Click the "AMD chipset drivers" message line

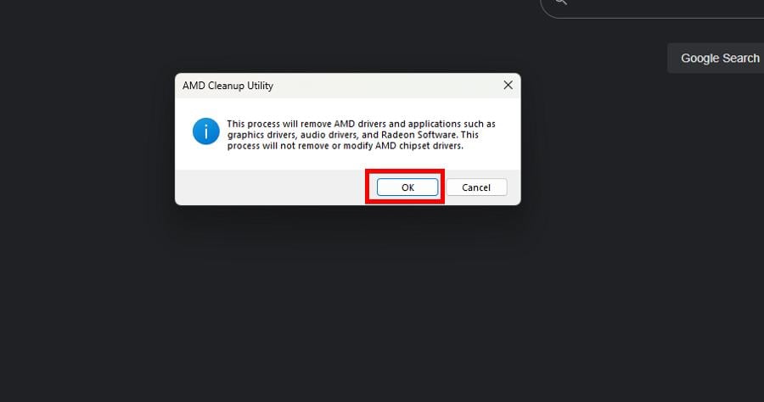click(345, 146)
